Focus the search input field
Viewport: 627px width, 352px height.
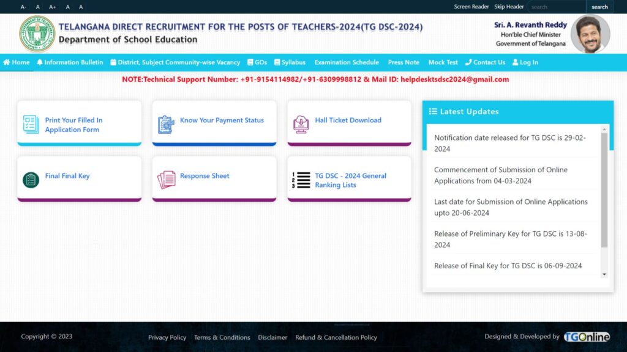pos(556,7)
